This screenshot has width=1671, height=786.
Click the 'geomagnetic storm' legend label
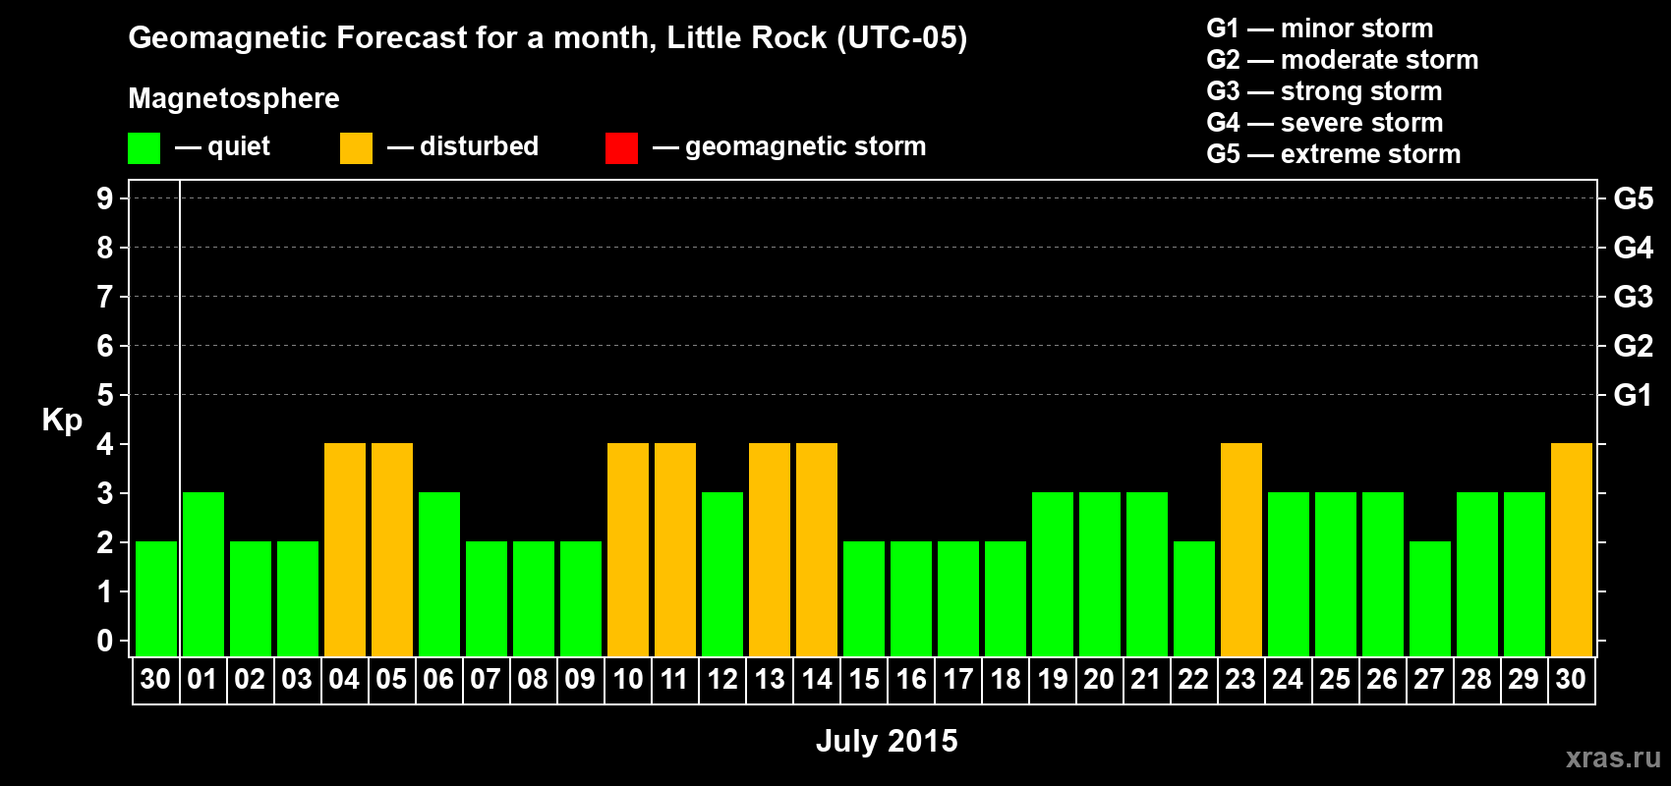pos(806,146)
